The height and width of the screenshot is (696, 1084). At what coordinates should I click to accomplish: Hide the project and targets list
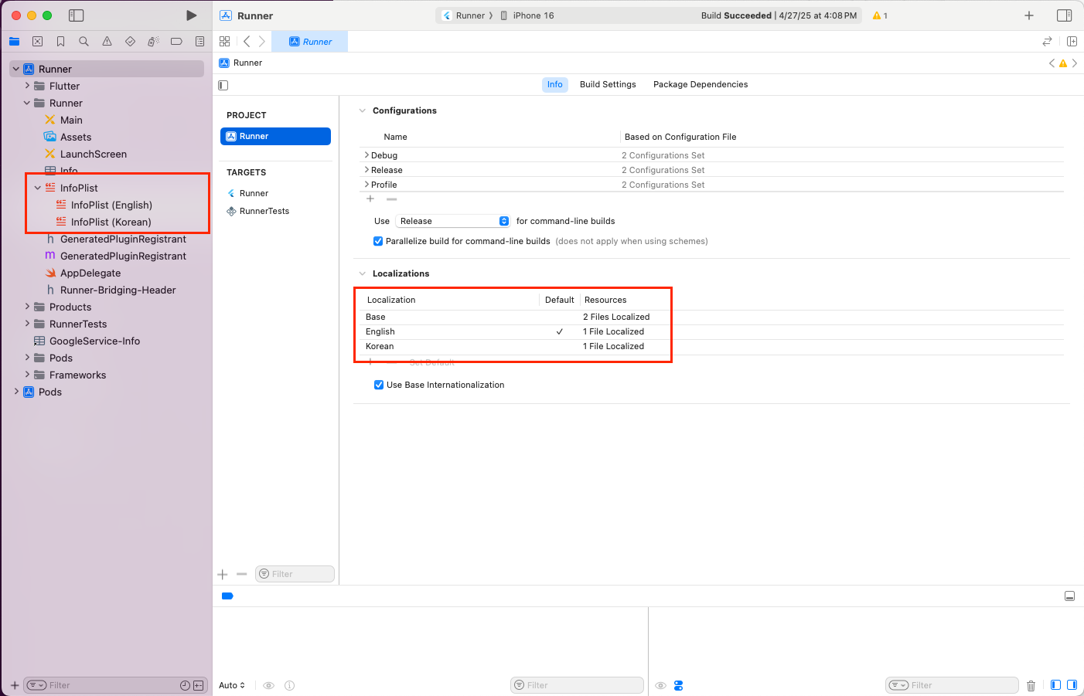point(223,85)
